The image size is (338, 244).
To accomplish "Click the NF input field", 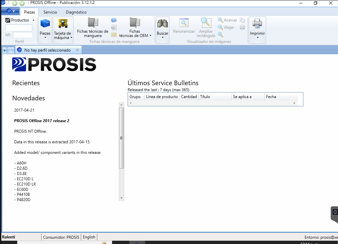I will coord(22,35).
